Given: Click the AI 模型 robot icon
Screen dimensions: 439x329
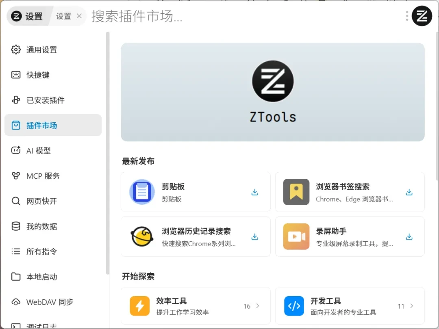Looking at the screenshot, I should click(x=16, y=150).
